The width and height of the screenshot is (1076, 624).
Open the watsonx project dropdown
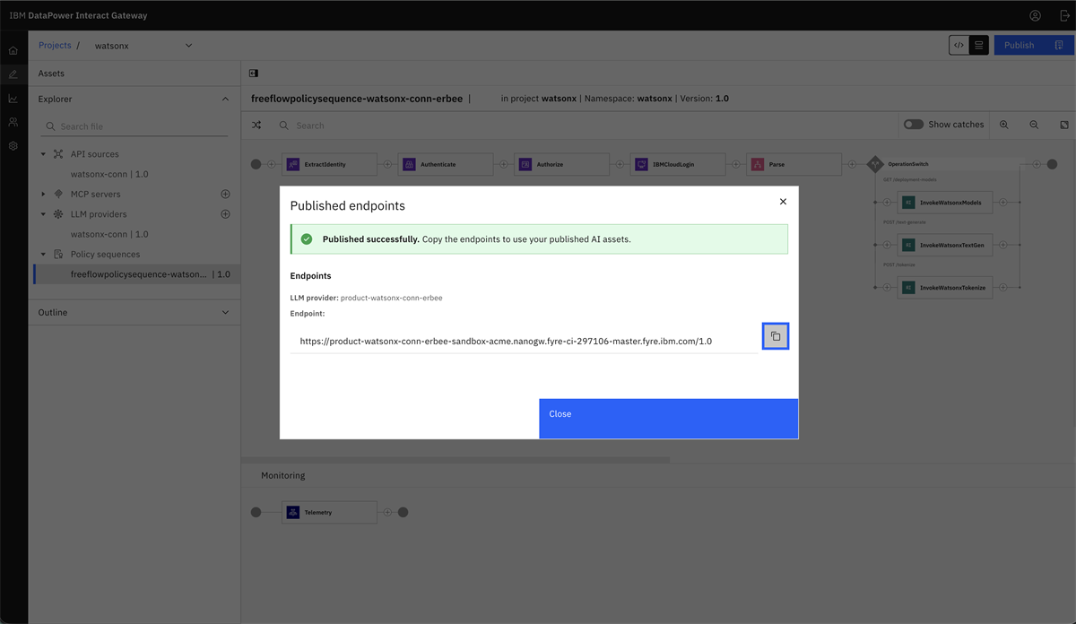143,45
